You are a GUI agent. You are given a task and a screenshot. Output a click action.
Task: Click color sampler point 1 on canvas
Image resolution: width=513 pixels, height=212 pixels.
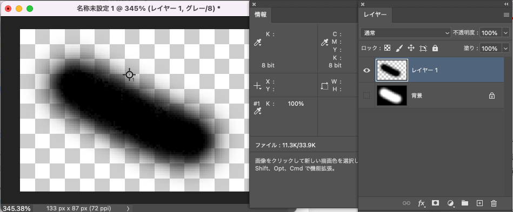click(x=130, y=75)
